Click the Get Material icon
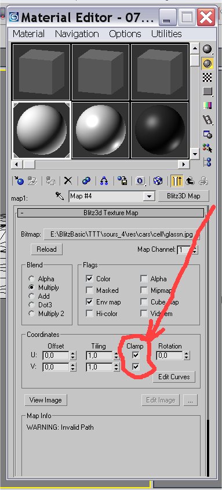The image size is (222, 490). (19, 180)
